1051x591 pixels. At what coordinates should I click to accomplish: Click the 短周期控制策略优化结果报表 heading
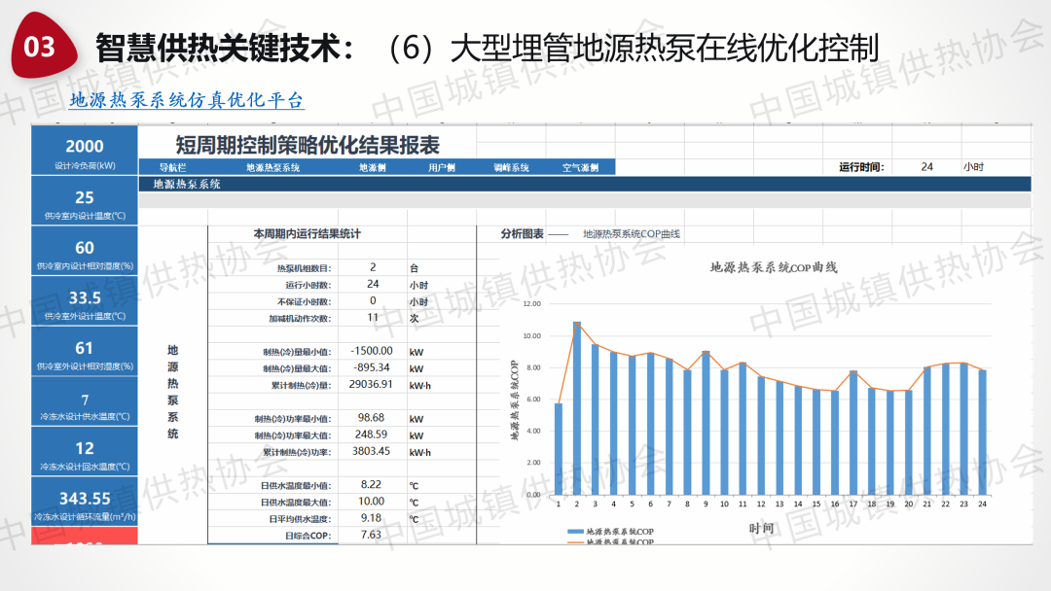[x=308, y=146]
